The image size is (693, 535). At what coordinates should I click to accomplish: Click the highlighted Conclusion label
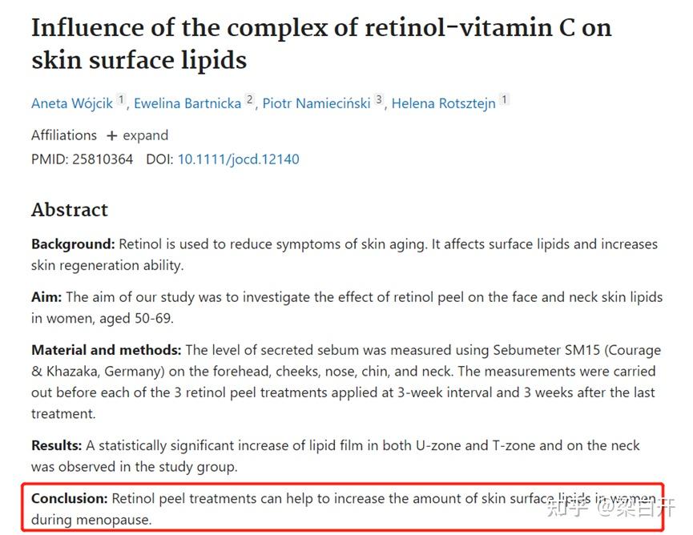tap(70, 498)
